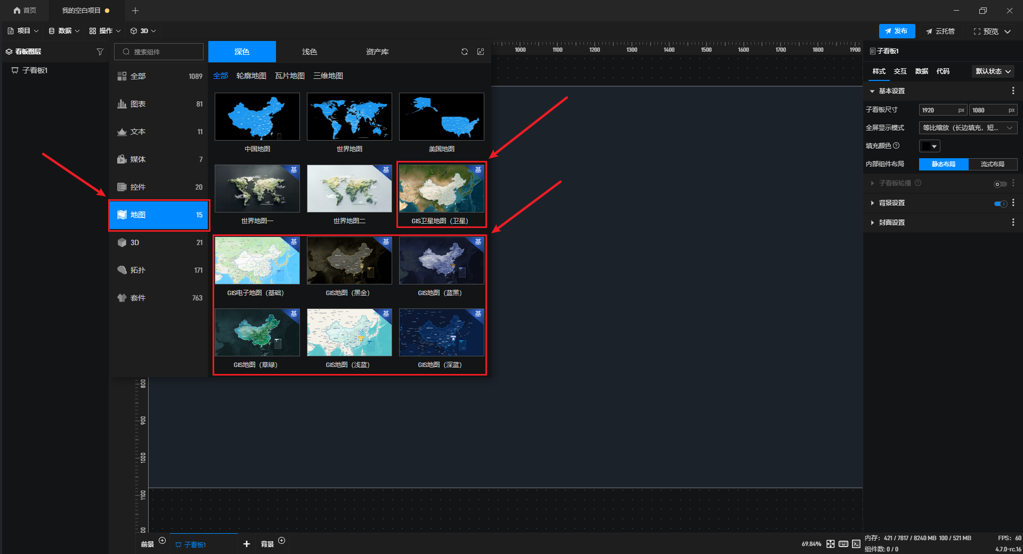The width and height of the screenshot is (1023, 554).
Task: Click the add foreground plus icon
Action: click(x=163, y=541)
